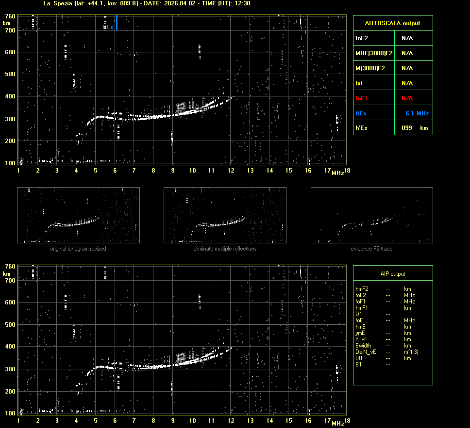Select the MUF(3000)F2 label
The image size is (470, 428).
374,53
